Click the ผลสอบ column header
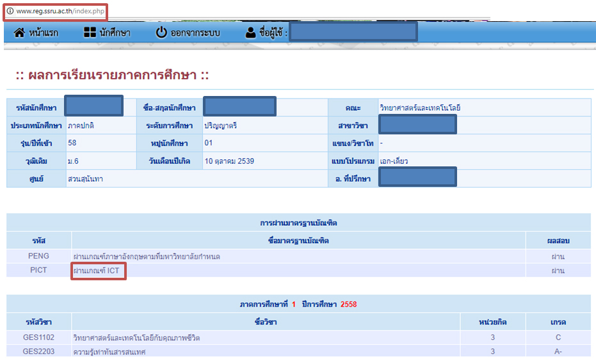 point(559,241)
